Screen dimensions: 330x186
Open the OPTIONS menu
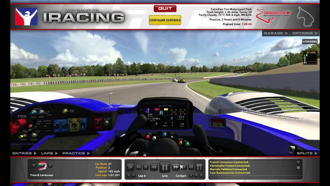[305, 33]
